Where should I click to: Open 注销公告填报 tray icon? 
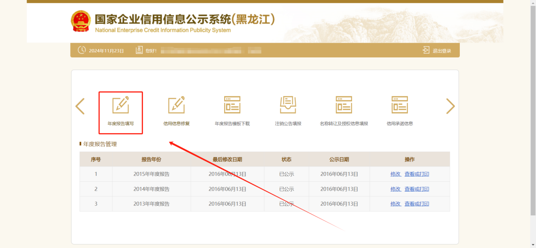pyautogui.click(x=288, y=105)
